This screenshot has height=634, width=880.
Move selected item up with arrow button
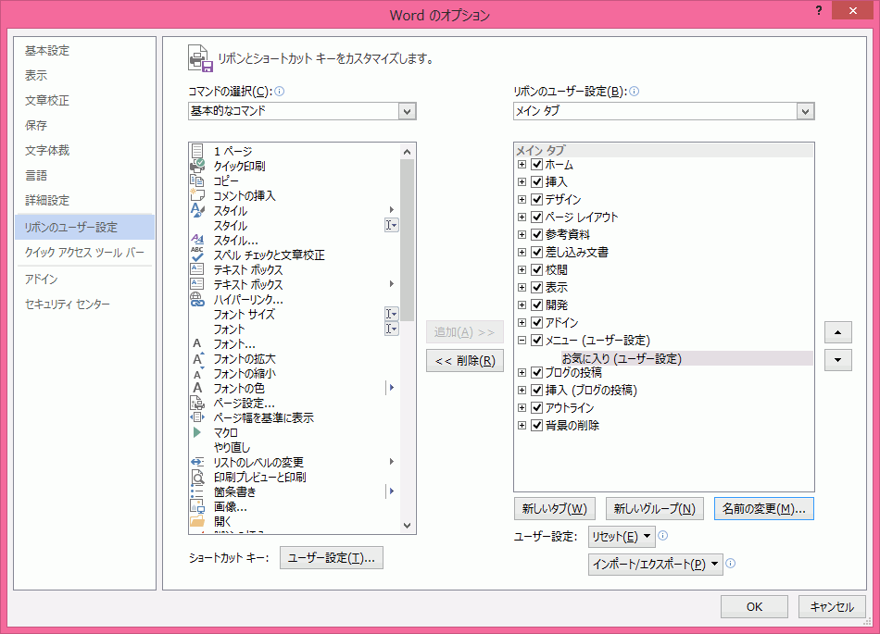tap(838, 332)
